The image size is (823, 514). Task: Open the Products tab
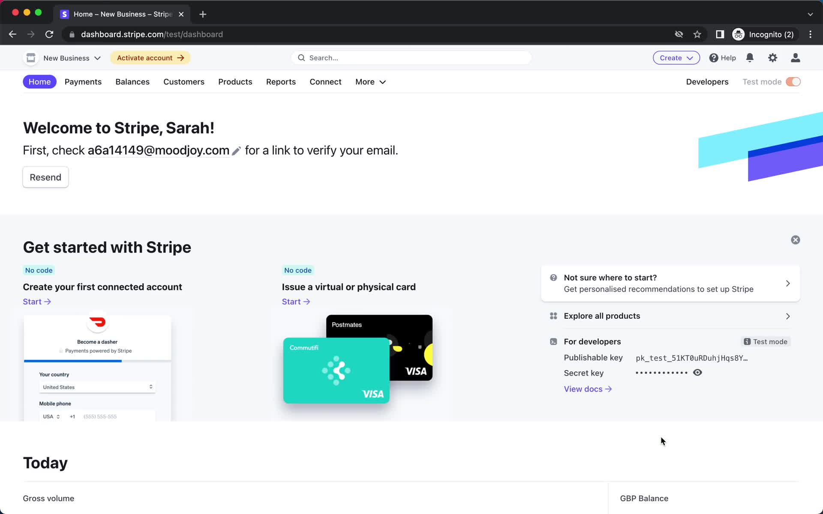point(235,82)
